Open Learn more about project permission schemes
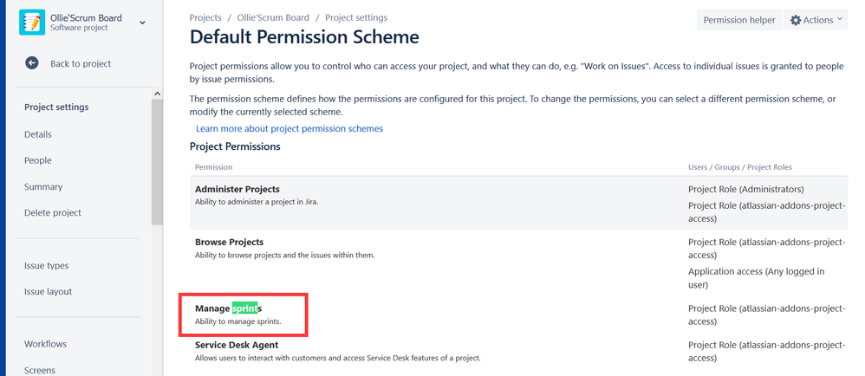Image resolution: width=865 pixels, height=376 pixels. pos(289,128)
